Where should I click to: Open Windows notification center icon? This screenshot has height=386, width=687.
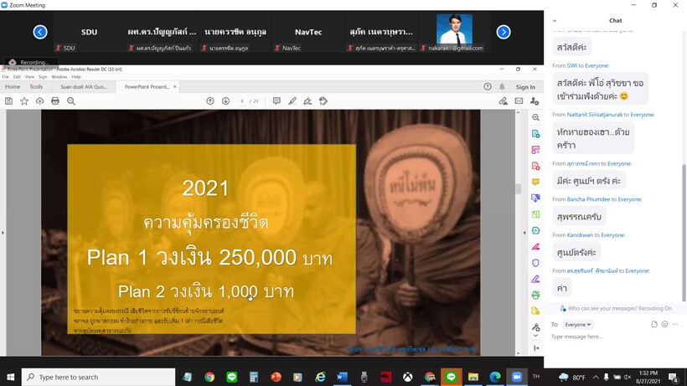pyautogui.click(x=674, y=377)
